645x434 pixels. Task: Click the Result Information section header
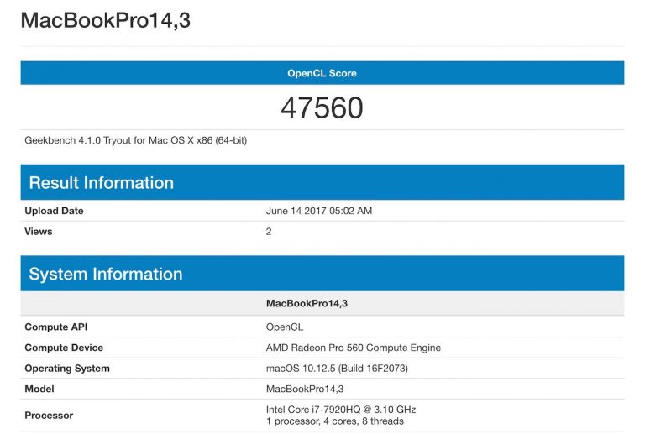pos(322,182)
